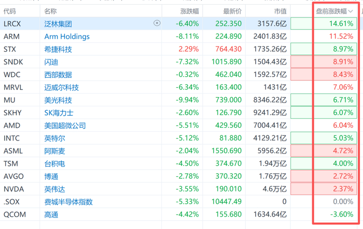Open the 高通 stock link
Viewport: 363px width, 229px height.
coord(51,215)
